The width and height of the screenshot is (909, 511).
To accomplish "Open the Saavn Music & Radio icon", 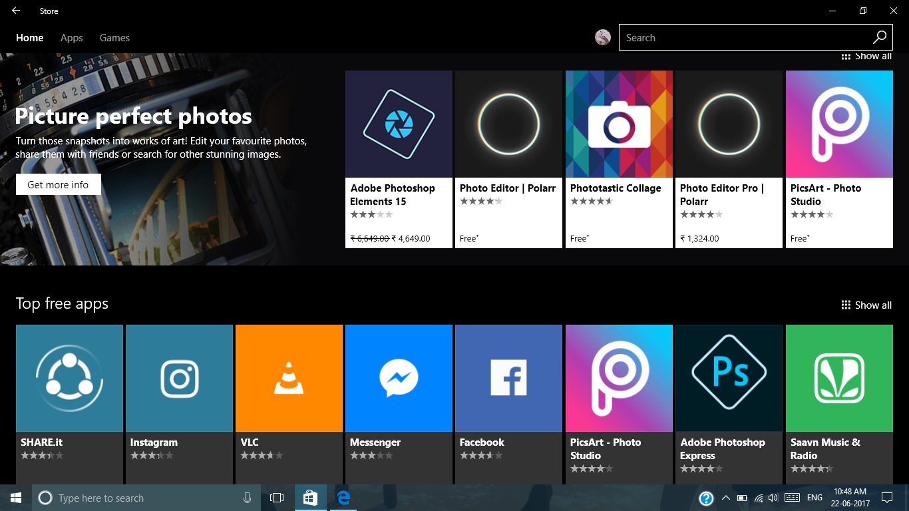I will click(839, 378).
